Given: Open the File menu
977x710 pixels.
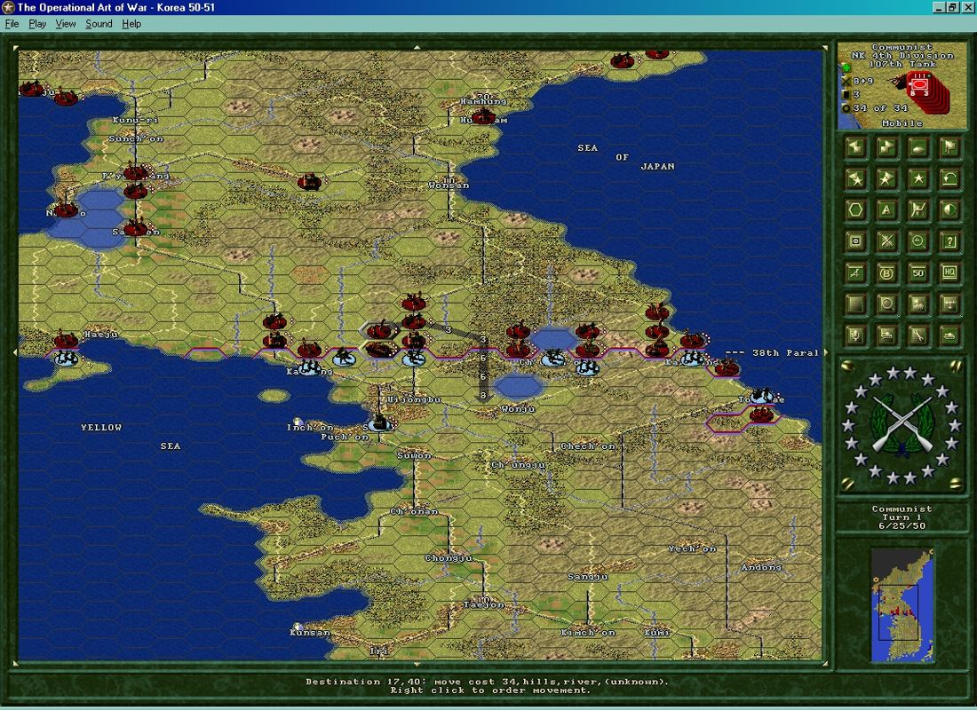Looking at the screenshot, I should point(12,24).
